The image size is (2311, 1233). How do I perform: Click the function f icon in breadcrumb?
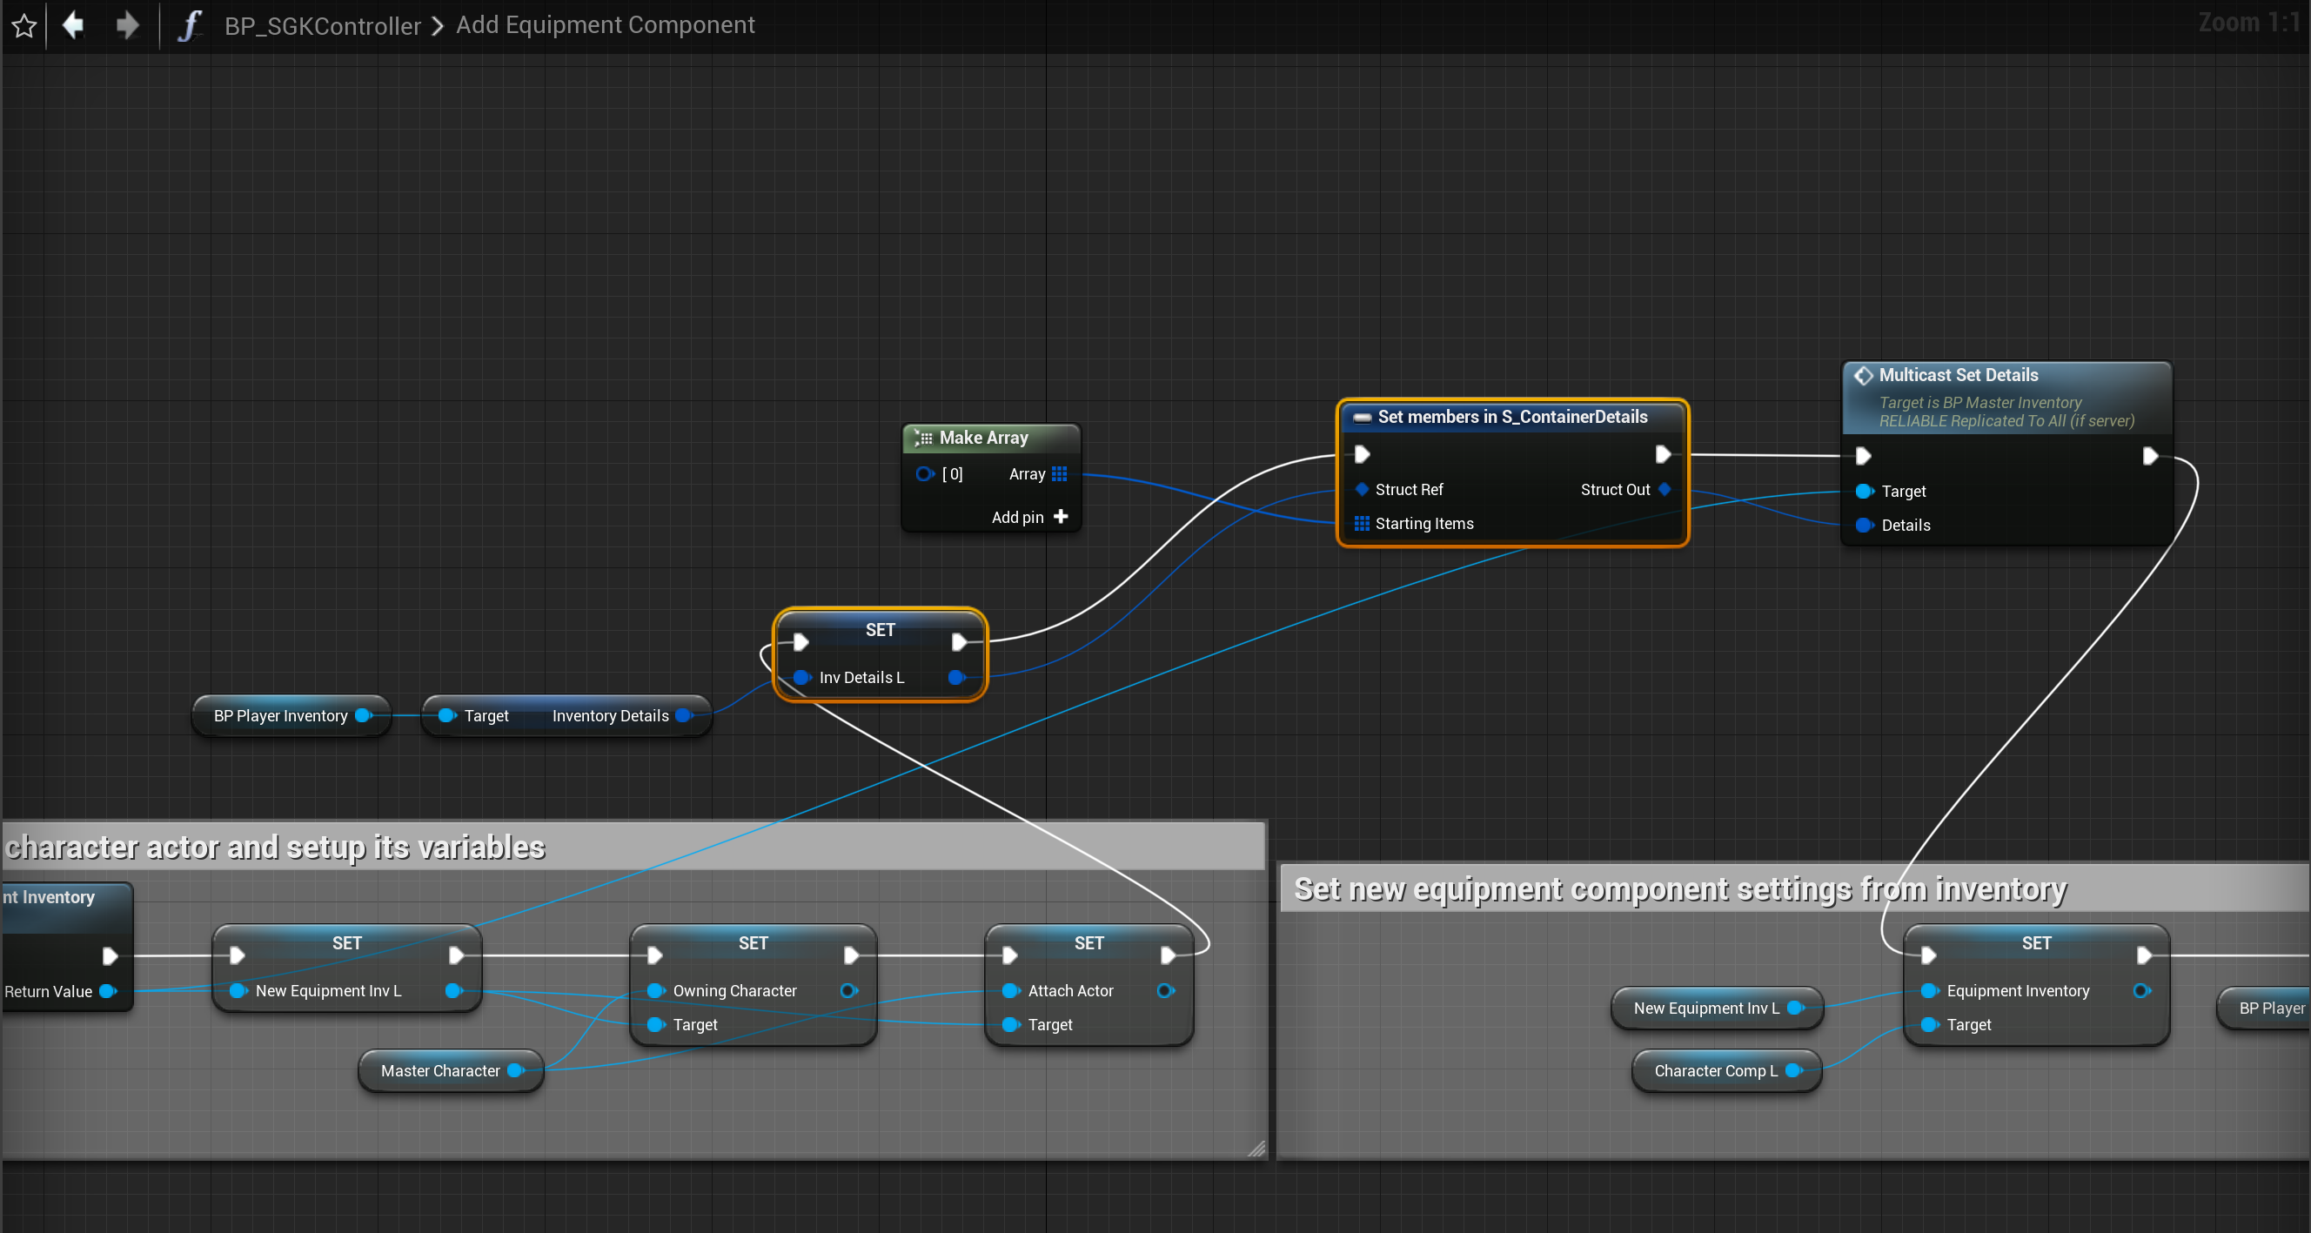click(x=189, y=25)
